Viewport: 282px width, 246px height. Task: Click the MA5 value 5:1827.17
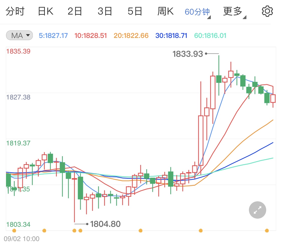pyautogui.click(x=53, y=35)
